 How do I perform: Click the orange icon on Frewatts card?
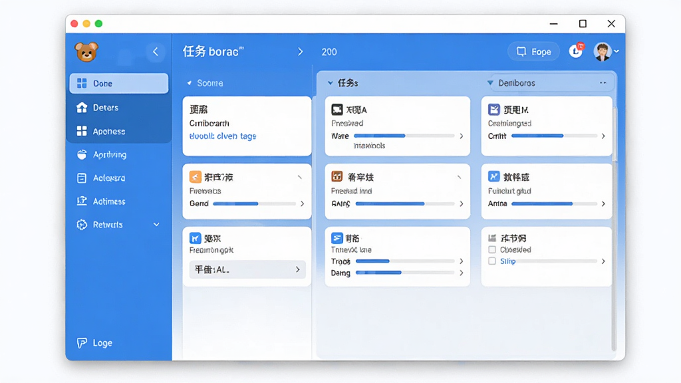tap(196, 177)
